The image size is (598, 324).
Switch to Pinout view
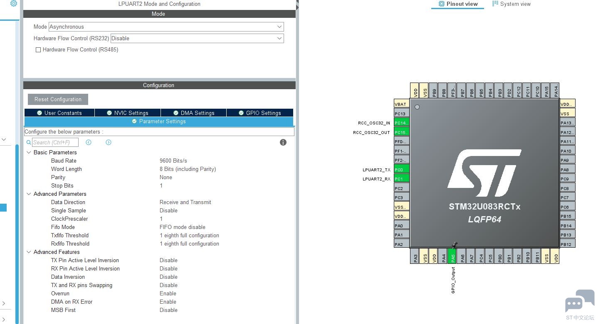458,4
